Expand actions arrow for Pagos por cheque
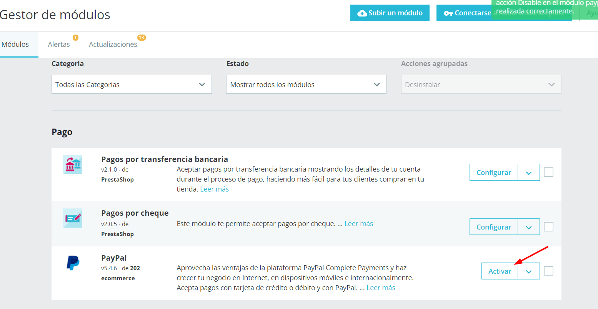This screenshot has width=598, height=309. click(x=529, y=227)
